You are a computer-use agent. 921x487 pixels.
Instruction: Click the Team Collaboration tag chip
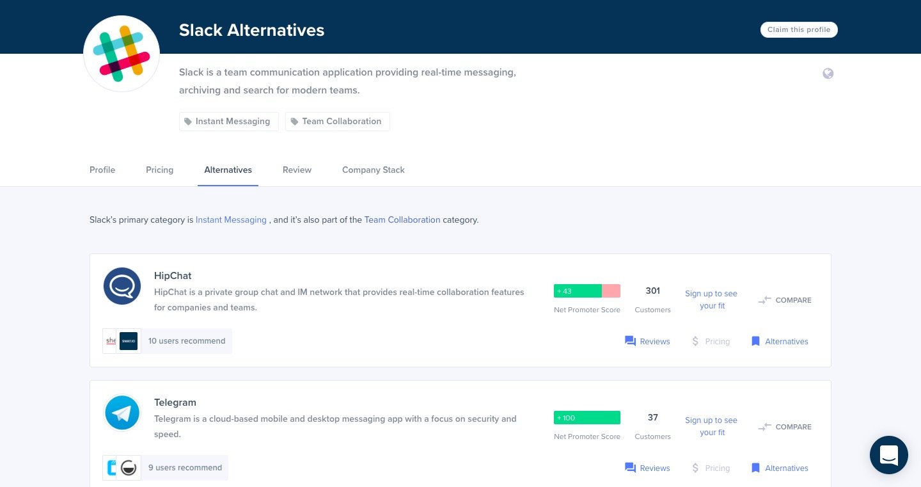point(337,122)
